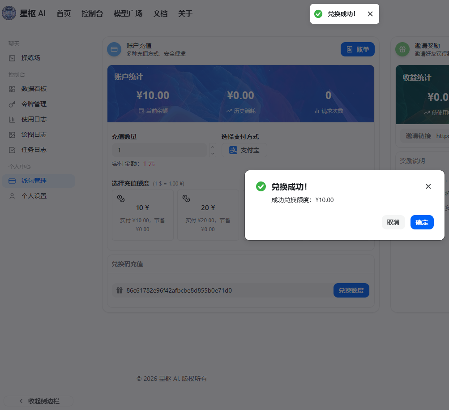
Task: Collapse the sidebar with 收起侧边栏
Action: (38, 401)
